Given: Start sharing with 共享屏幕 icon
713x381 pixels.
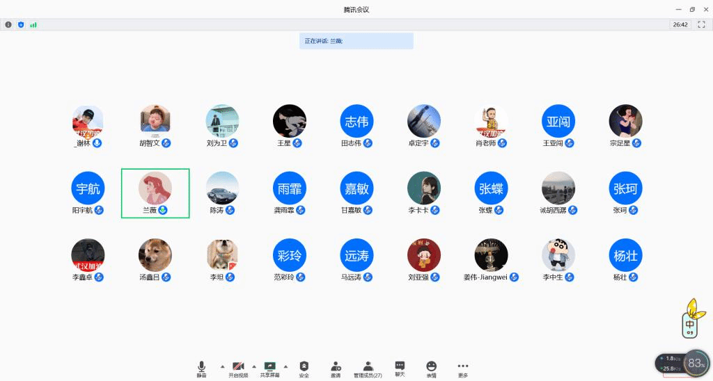Looking at the screenshot, I should point(269,369).
